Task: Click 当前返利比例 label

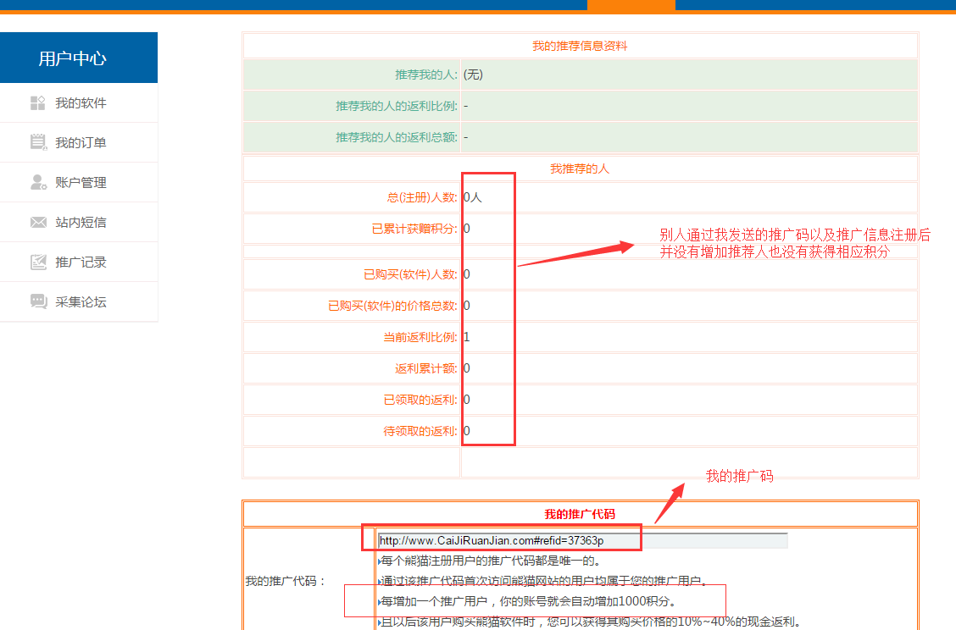Action: coord(420,337)
